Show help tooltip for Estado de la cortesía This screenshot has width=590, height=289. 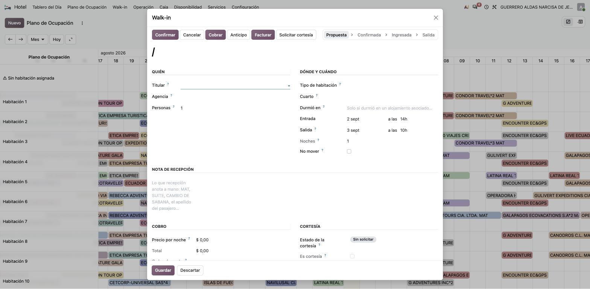(319, 245)
